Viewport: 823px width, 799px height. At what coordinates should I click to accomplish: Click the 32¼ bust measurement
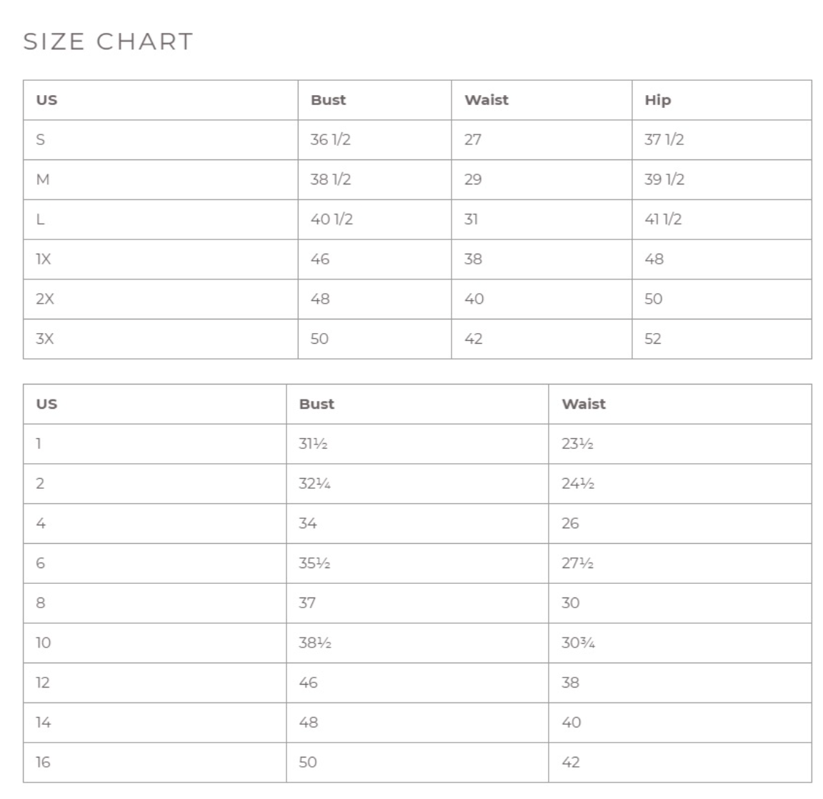click(314, 484)
